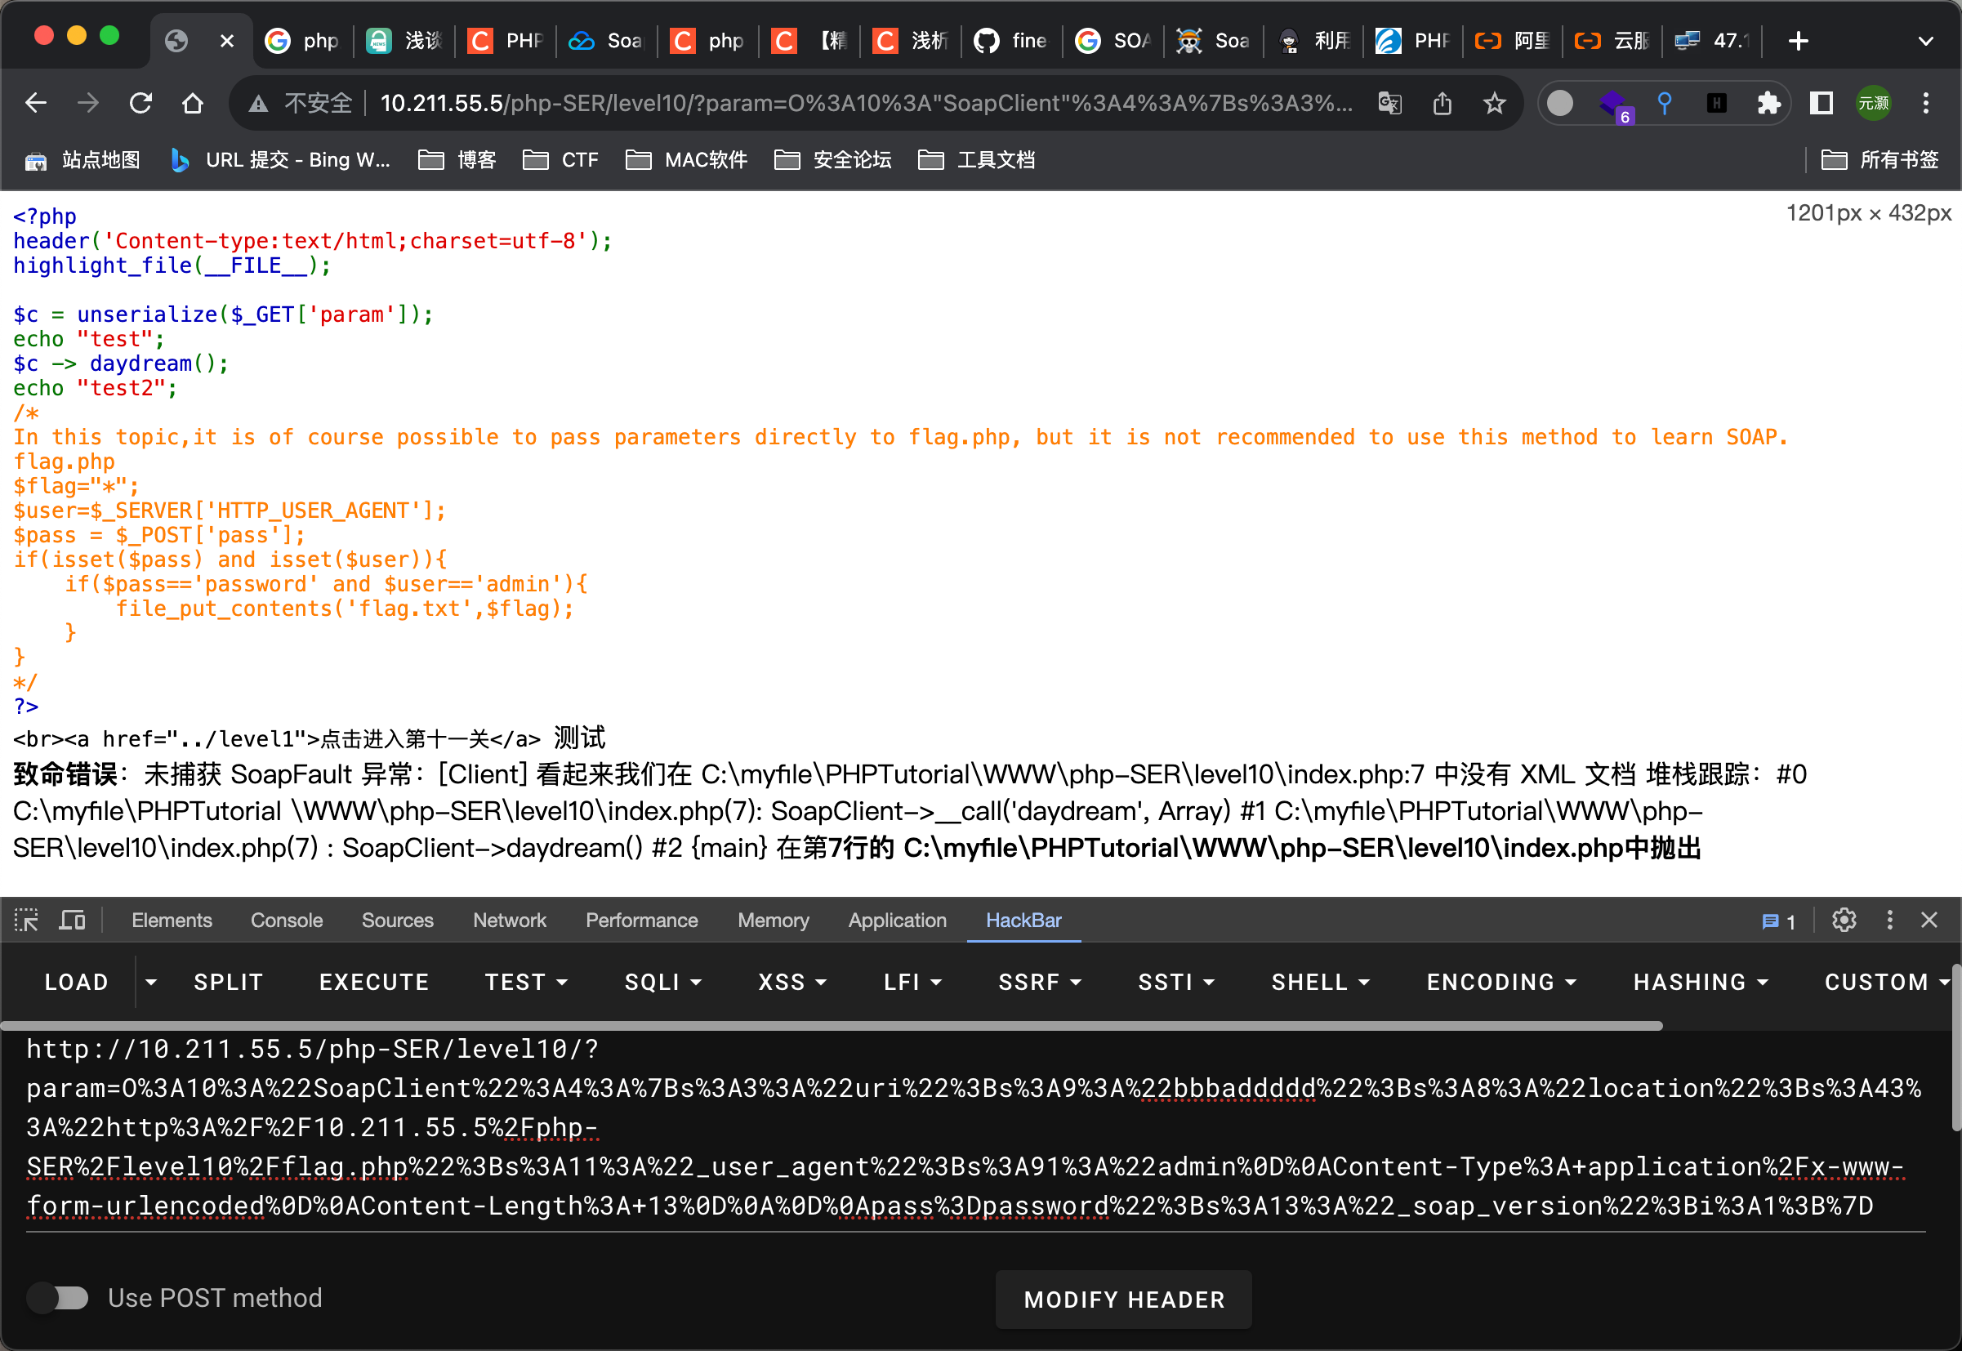Viewport: 1962px width, 1351px height.
Task: Open the 站点地图 bookmark
Action: click(x=82, y=160)
